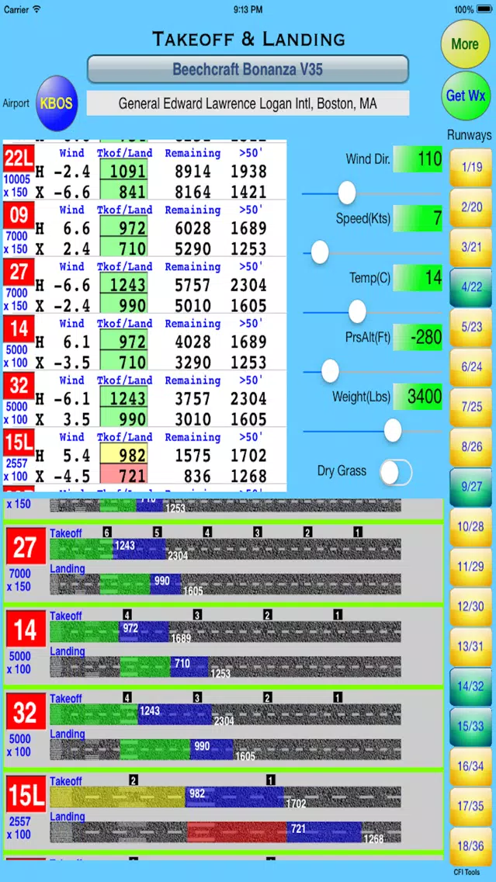Toggle runway 9/27 button
The image size is (496, 882).
(x=471, y=487)
